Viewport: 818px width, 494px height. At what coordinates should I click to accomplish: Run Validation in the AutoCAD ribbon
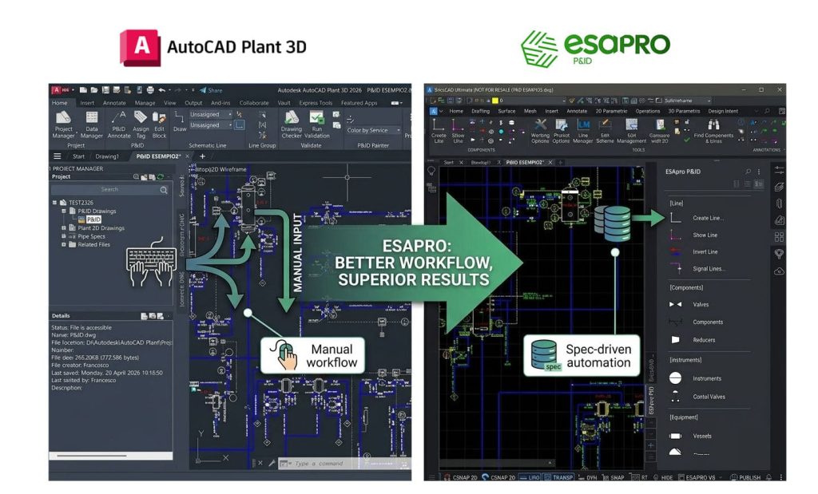pos(316,125)
